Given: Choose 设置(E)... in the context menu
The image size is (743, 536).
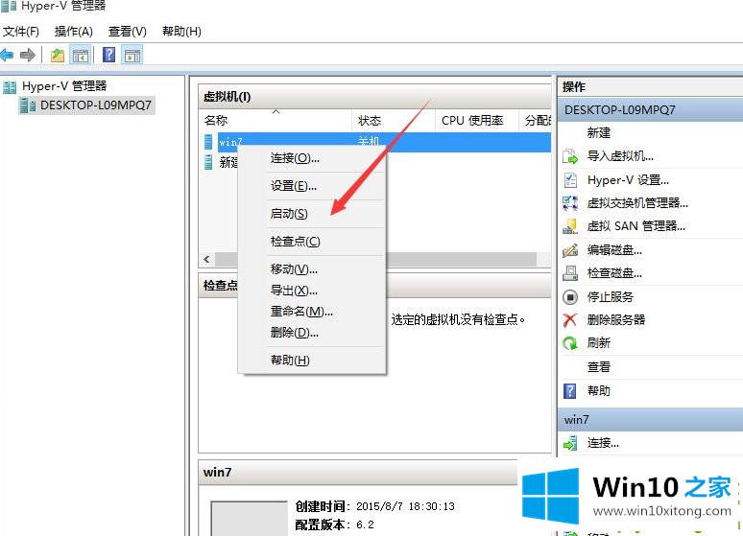Looking at the screenshot, I should coord(293,186).
